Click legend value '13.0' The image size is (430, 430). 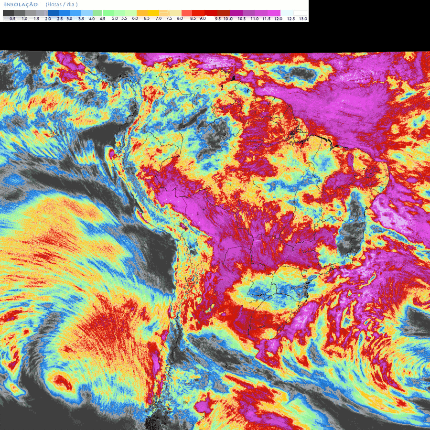pos(303,19)
